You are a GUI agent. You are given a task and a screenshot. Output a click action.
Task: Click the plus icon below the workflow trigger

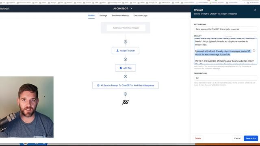126,42
